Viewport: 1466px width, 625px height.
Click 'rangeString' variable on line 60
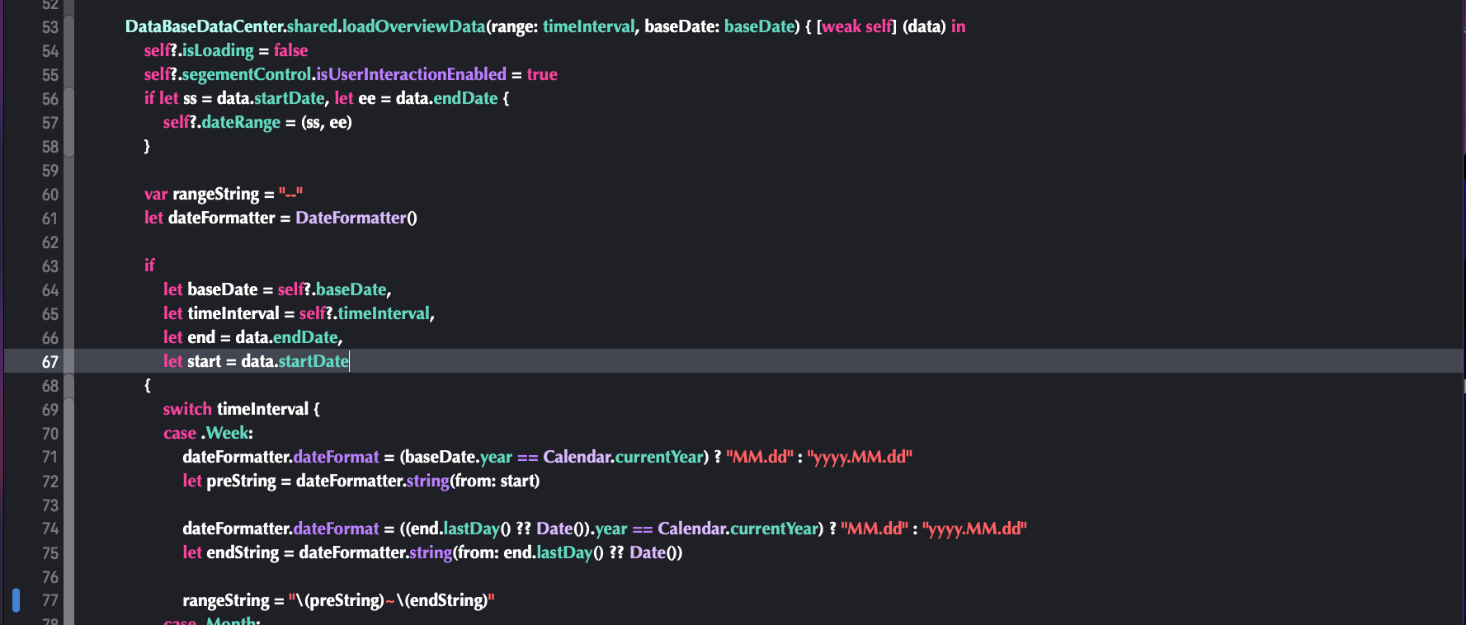[216, 194]
